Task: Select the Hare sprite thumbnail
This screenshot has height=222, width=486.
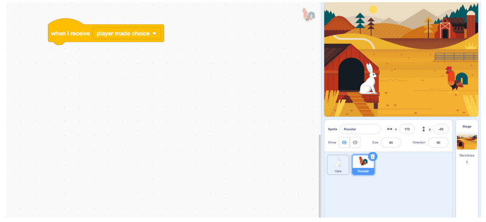Action: 338,164
